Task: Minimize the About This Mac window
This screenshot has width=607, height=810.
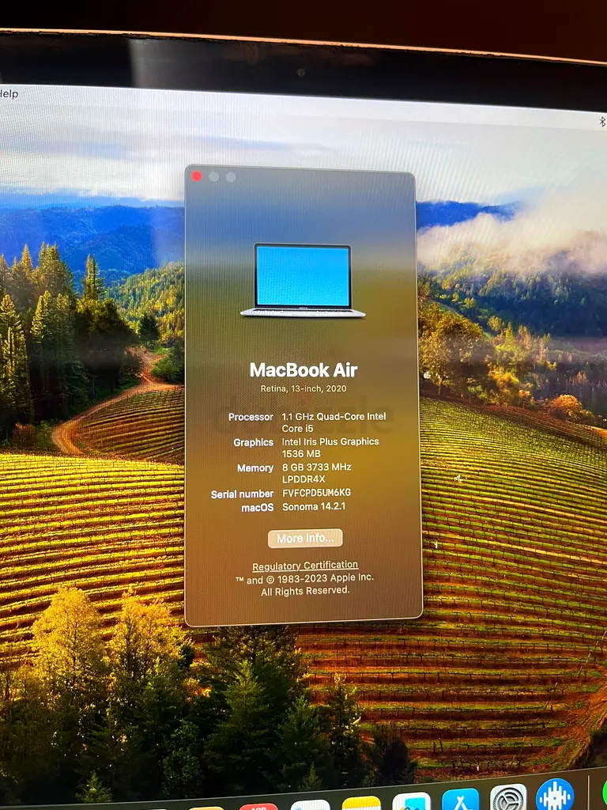Action: [213, 176]
